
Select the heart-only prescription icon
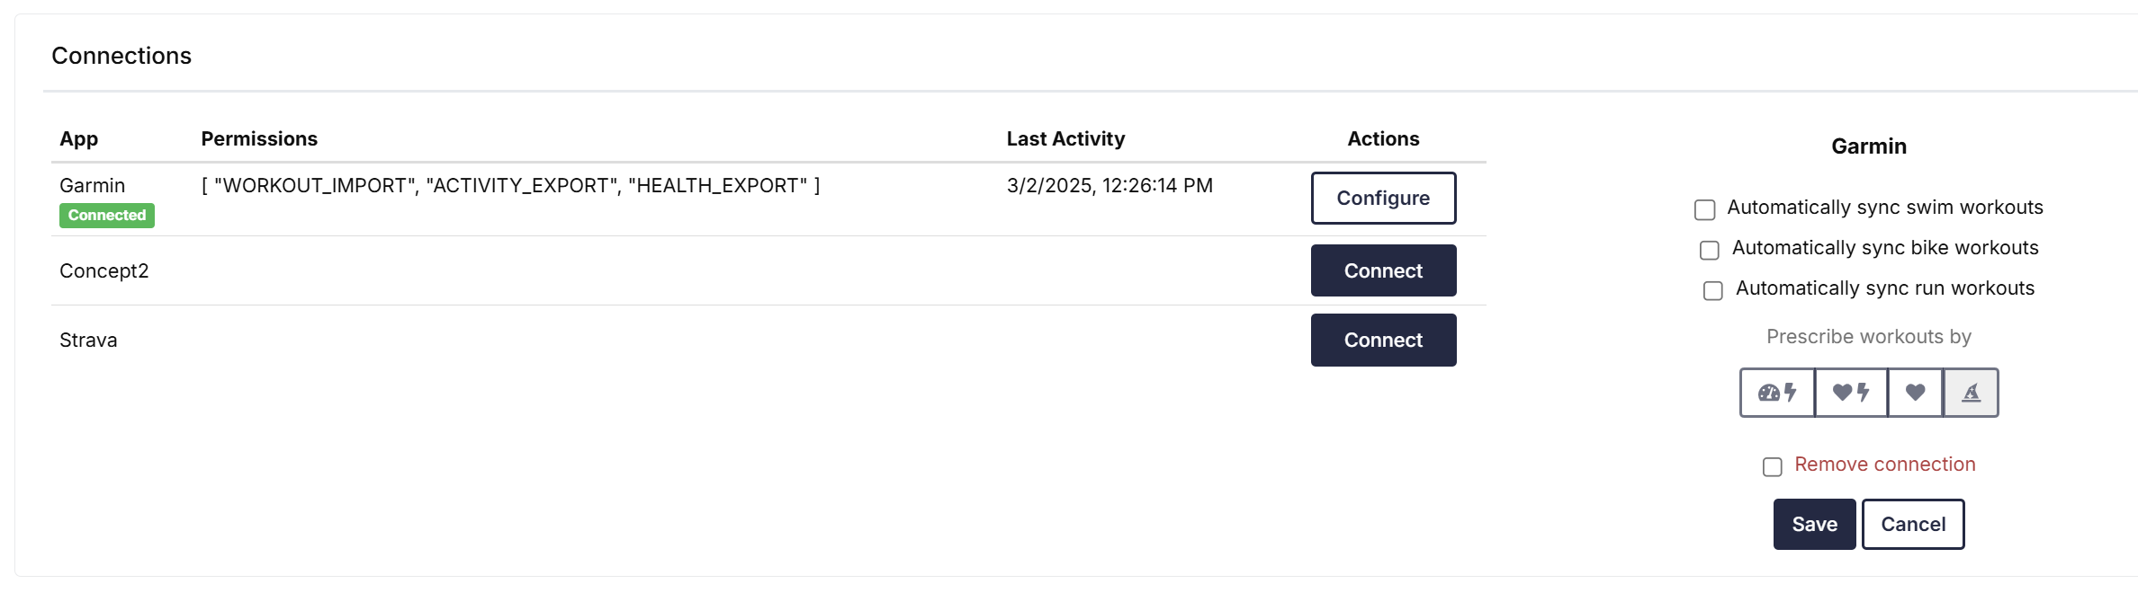click(1915, 393)
